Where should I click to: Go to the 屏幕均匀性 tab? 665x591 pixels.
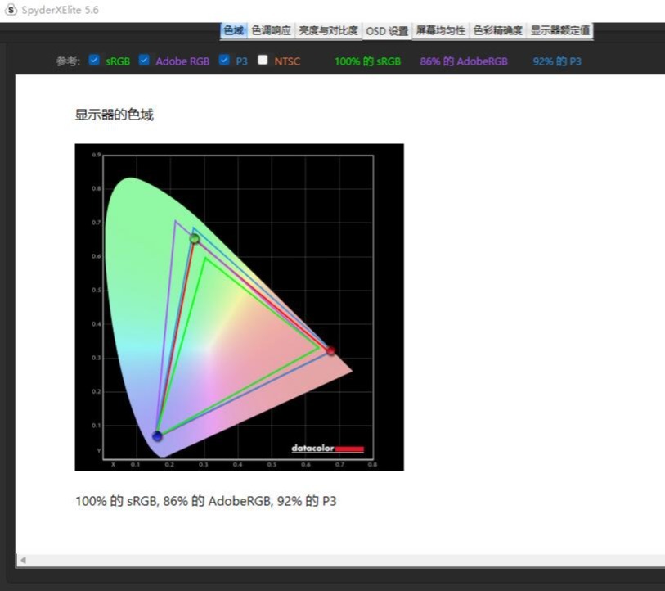click(x=440, y=31)
